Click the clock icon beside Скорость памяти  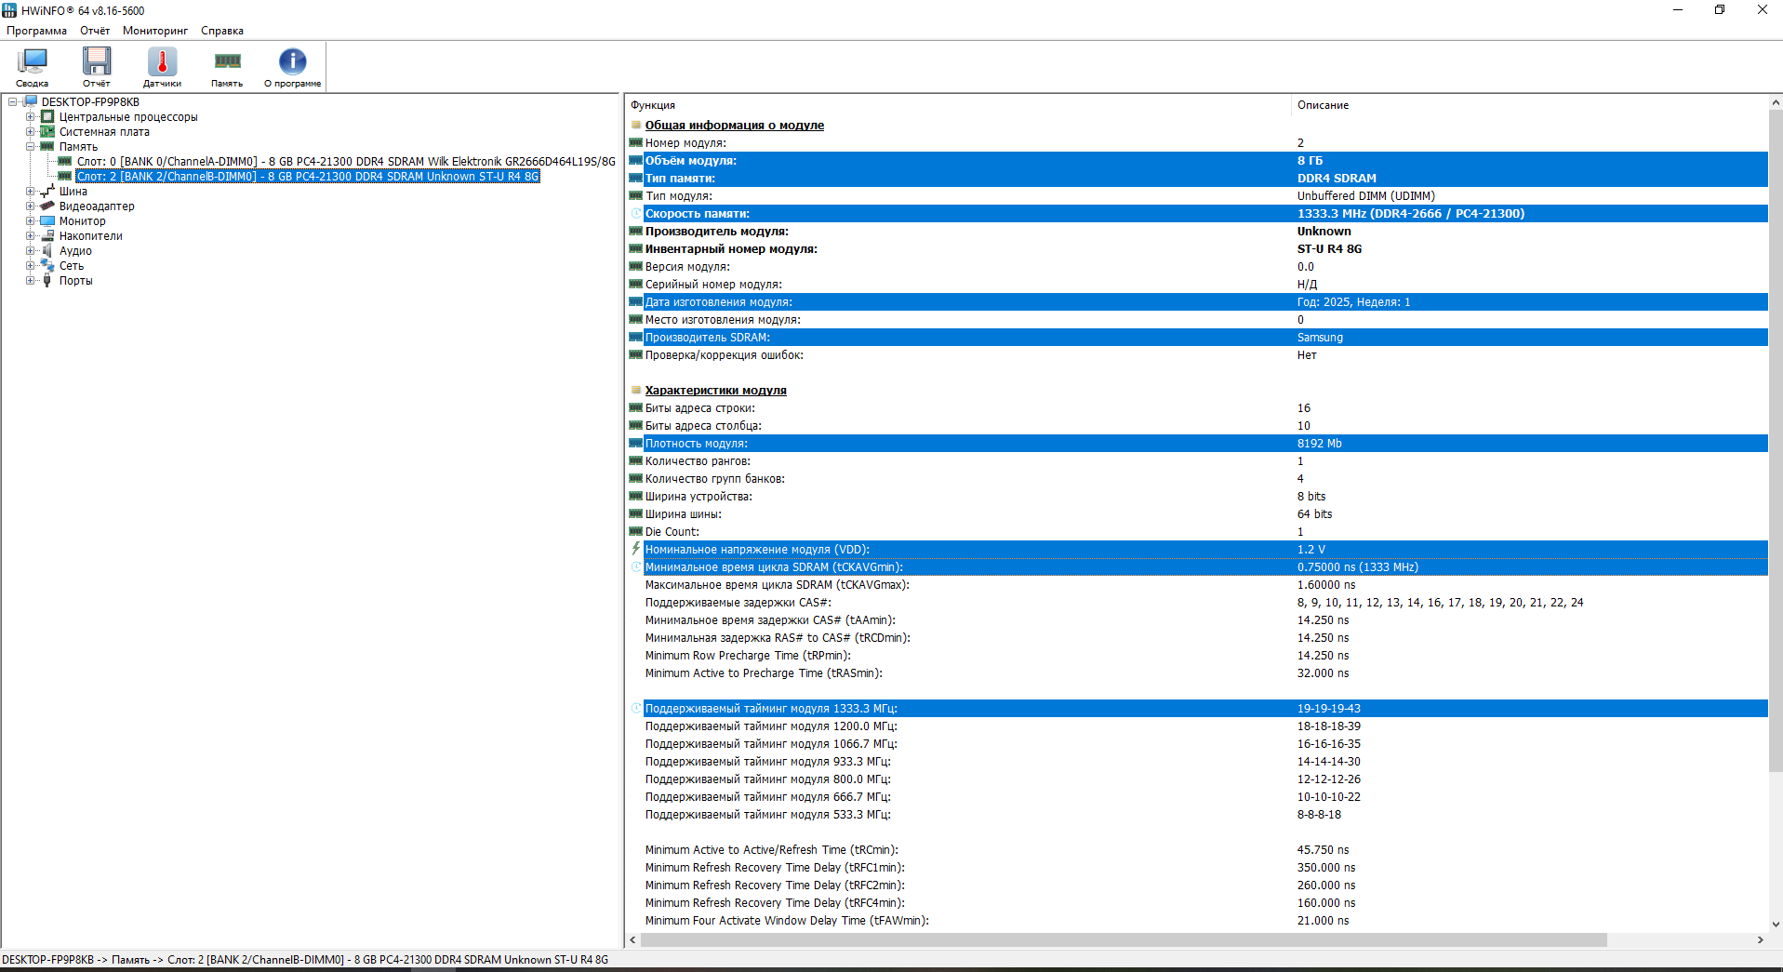tap(636, 213)
